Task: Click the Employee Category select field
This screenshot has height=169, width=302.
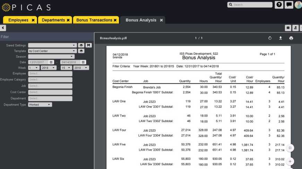Action: pyautogui.click(x=50, y=80)
